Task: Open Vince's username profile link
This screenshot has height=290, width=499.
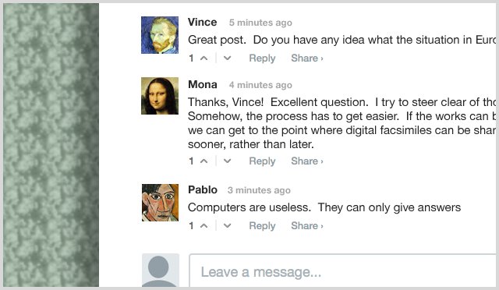Action: coord(203,22)
